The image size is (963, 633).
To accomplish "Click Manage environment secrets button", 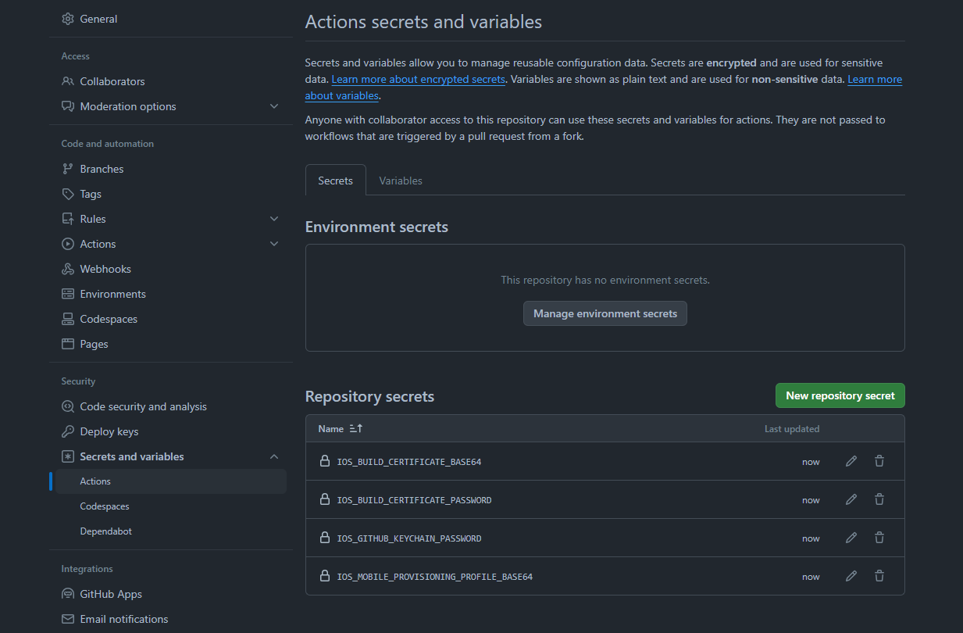I will coord(605,313).
